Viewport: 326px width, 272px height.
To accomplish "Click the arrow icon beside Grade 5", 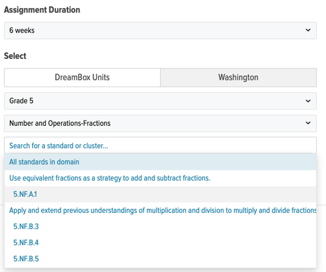I will pos(308,101).
